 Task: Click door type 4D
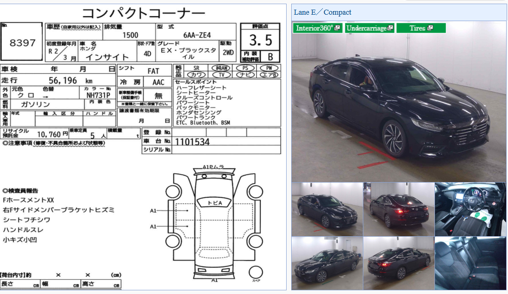tap(147, 54)
